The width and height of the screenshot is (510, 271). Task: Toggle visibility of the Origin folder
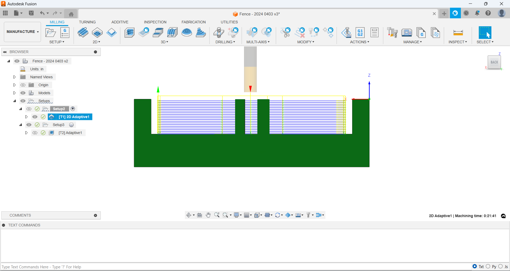point(23,85)
